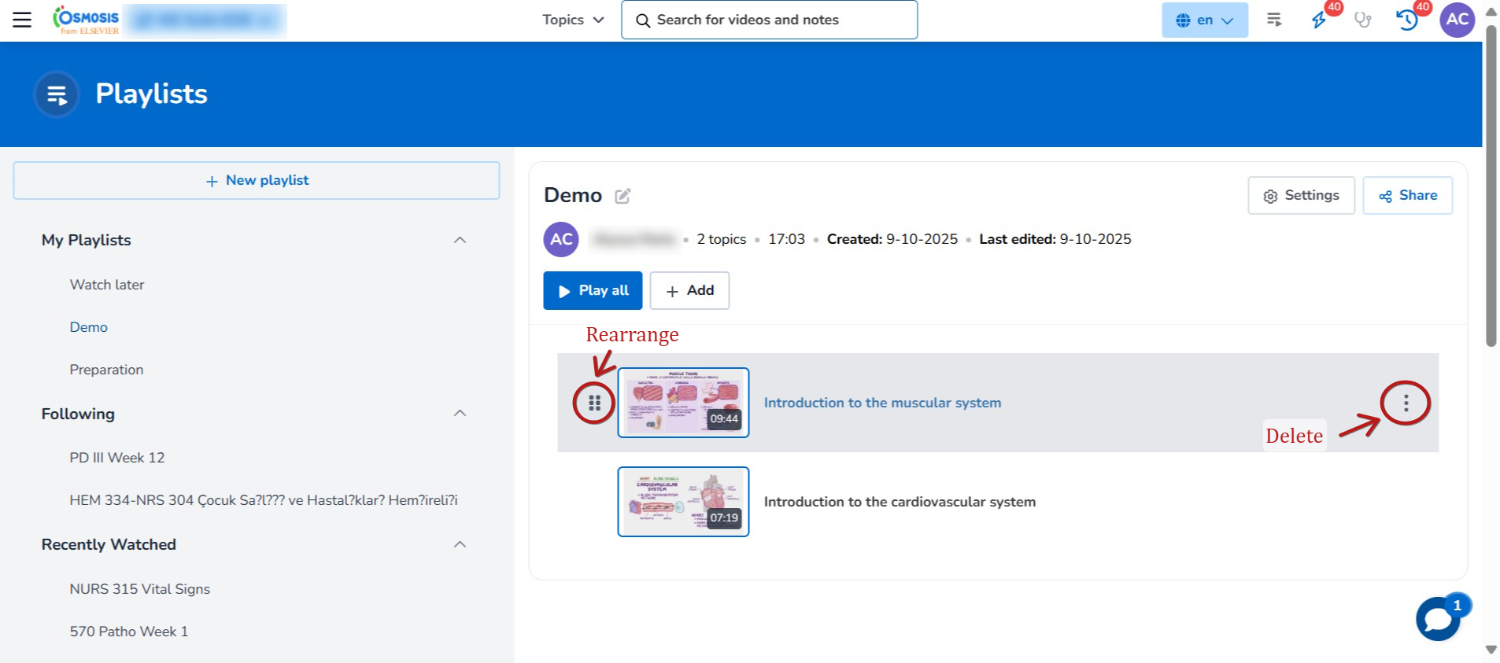Open the history clock icon
This screenshot has height=663, width=1500.
(1406, 20)
